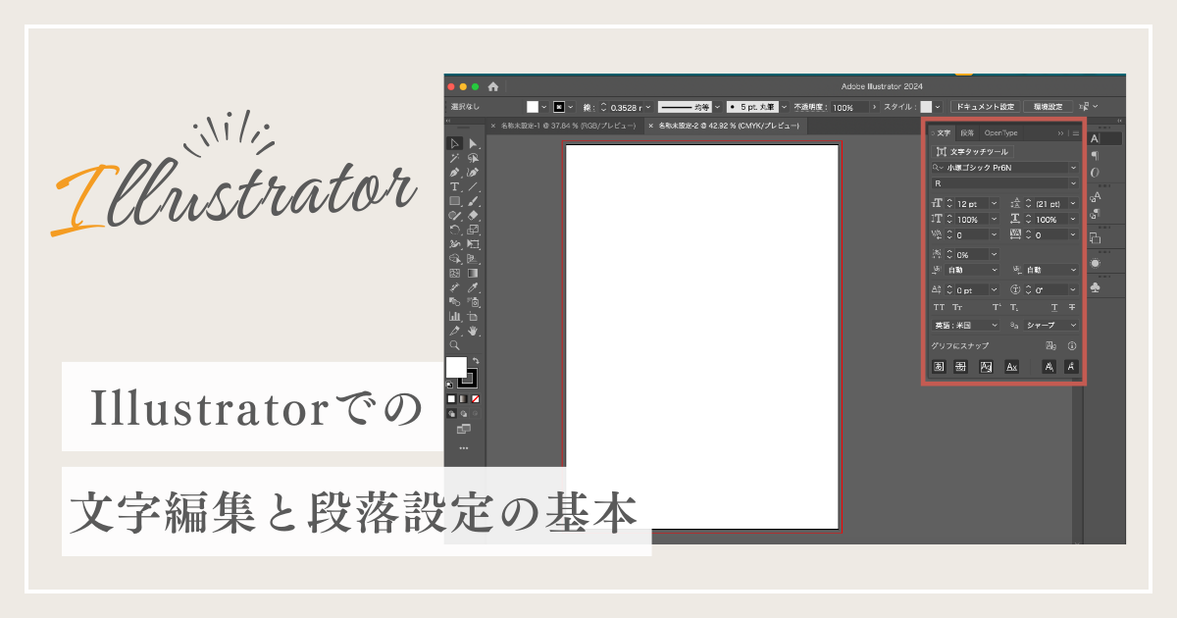Viewport: 1177px width, 618px height.
Task: Open the font style dropdown showing R
Action: pos(1004,183)
